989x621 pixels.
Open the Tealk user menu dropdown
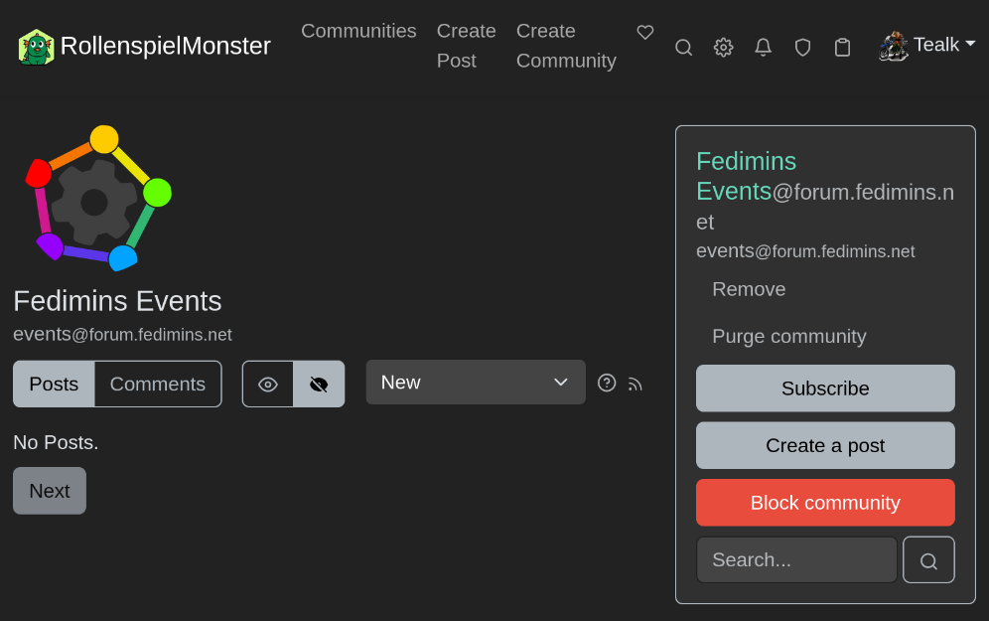click(927, 45)
